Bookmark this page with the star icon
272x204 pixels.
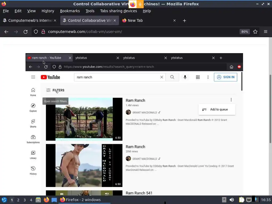click(x=255, y=32)
